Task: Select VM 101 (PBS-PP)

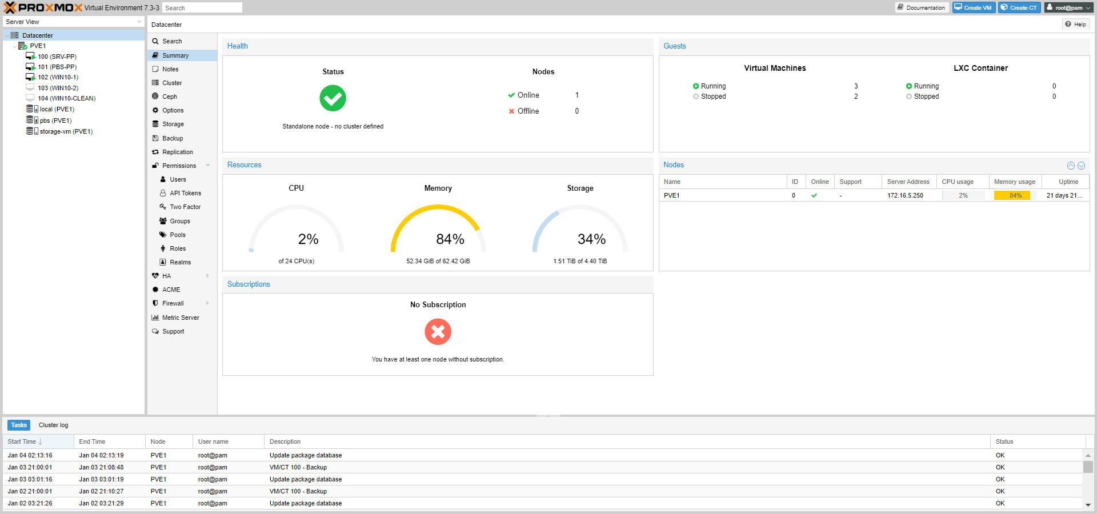Action: 57,67
